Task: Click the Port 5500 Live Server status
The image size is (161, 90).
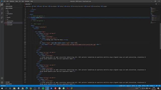Action: click(145, 86)
